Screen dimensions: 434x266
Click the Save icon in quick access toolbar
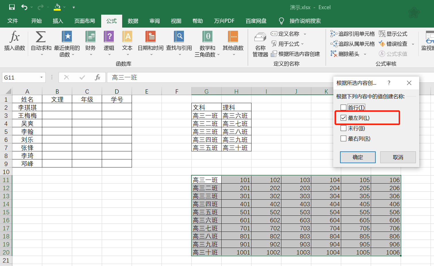(12, 7)
